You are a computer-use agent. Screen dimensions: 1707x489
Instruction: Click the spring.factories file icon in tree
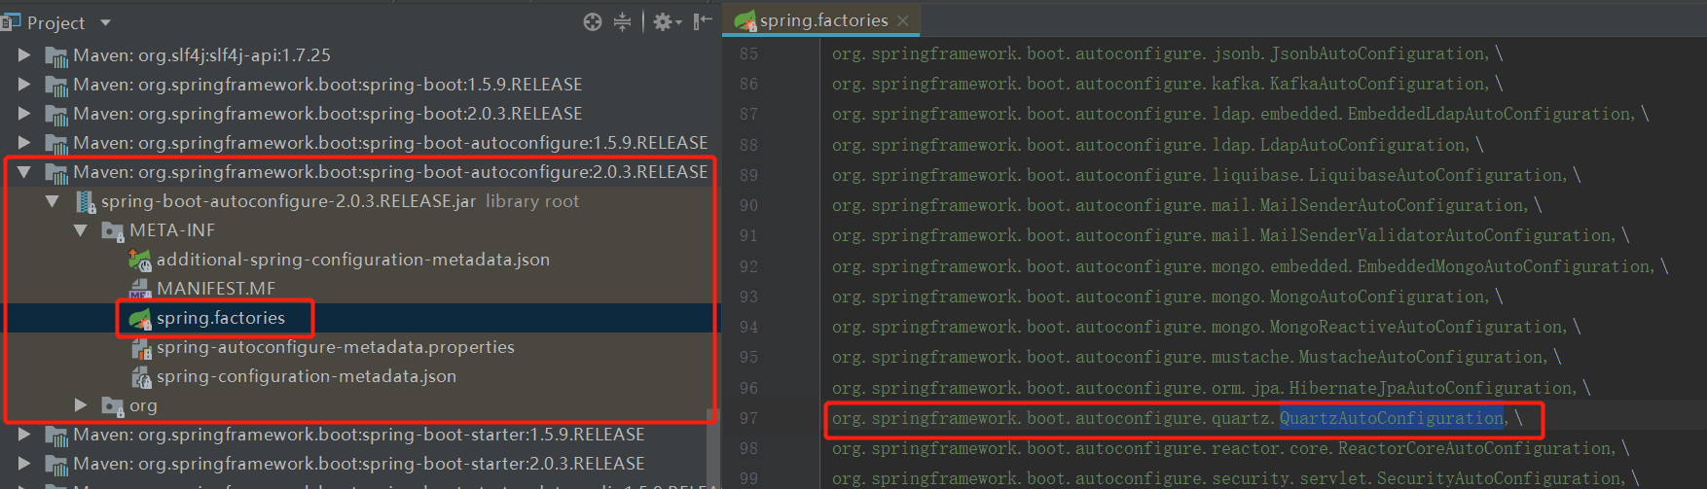coord(140,319)
